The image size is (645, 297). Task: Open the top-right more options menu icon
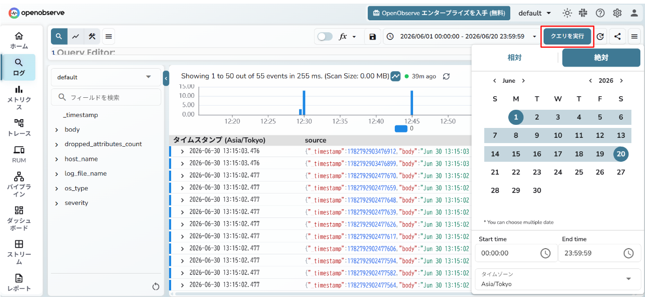pos(635,36)
